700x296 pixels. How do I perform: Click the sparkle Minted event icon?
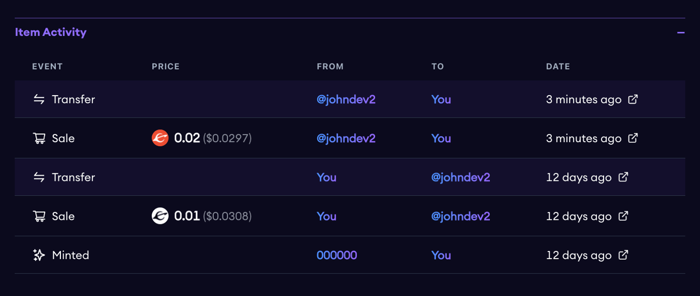39,255
